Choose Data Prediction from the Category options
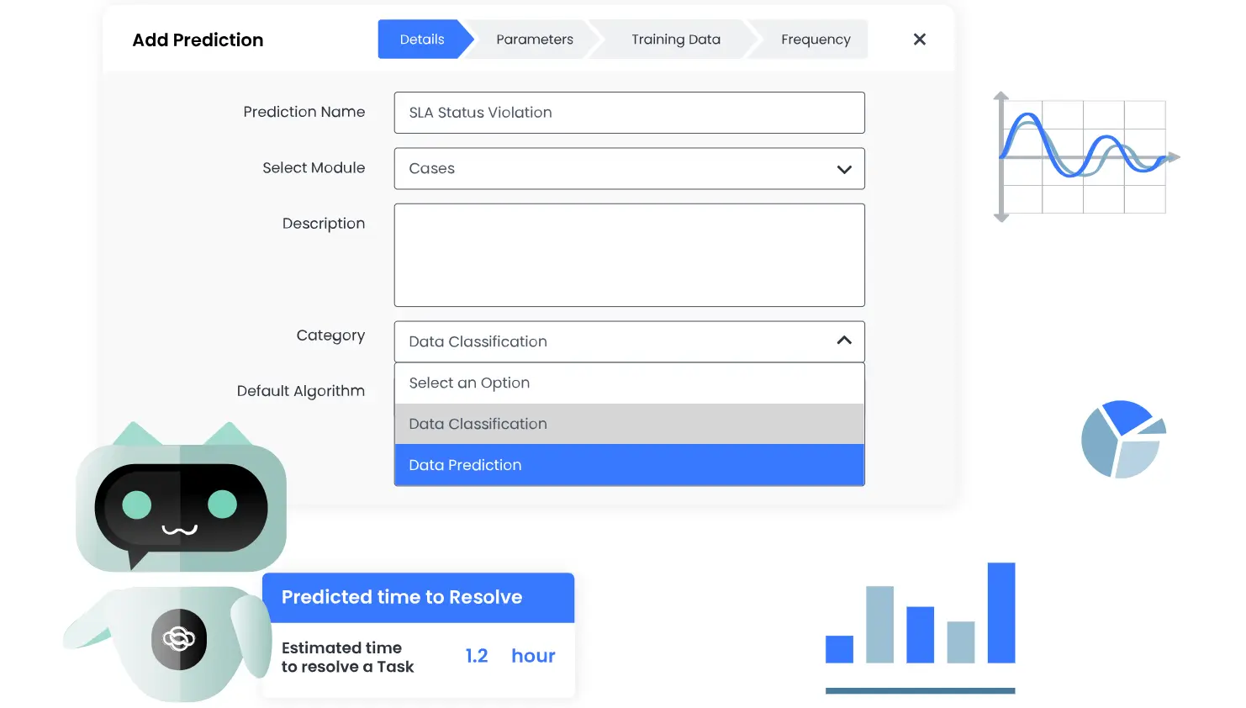 pos(629,464)
